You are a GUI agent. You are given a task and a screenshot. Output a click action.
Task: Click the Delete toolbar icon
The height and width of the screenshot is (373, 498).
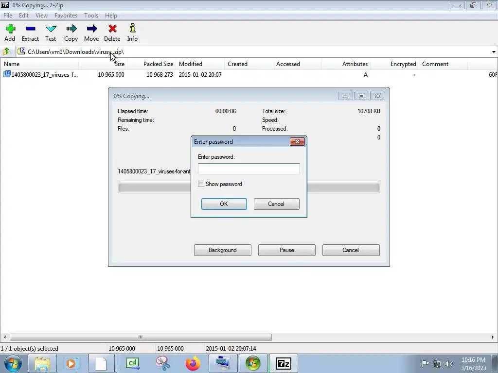112,29
